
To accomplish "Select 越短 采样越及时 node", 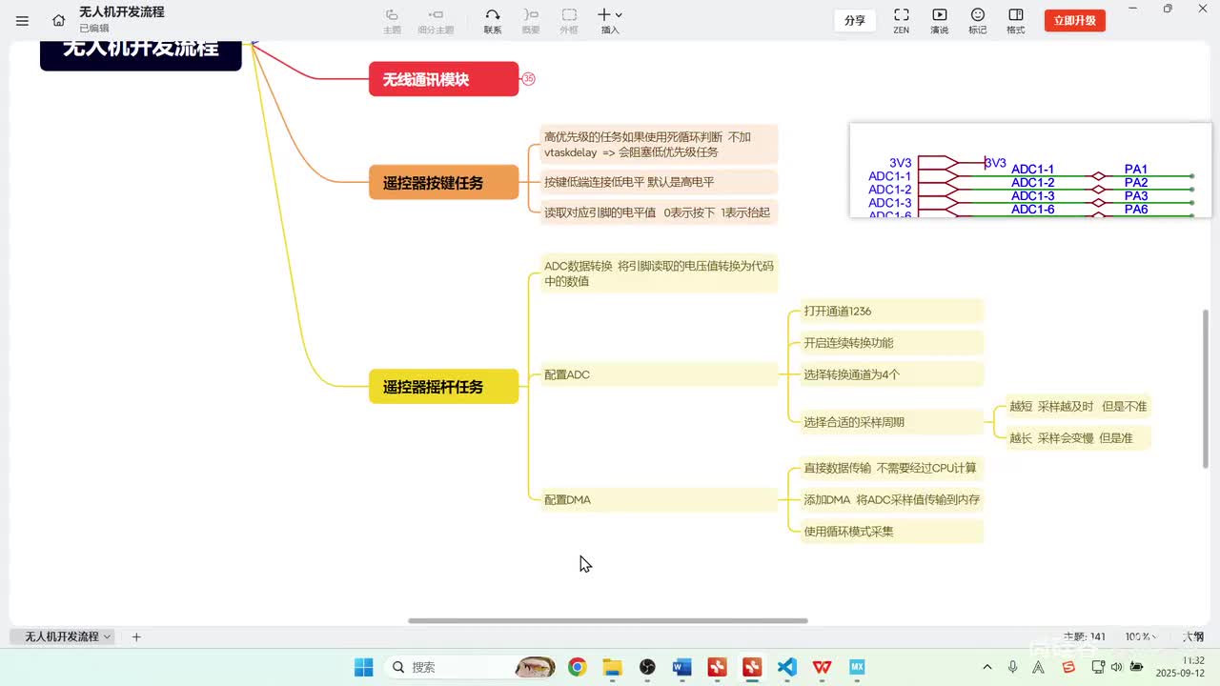I will tap(1078, 406).
